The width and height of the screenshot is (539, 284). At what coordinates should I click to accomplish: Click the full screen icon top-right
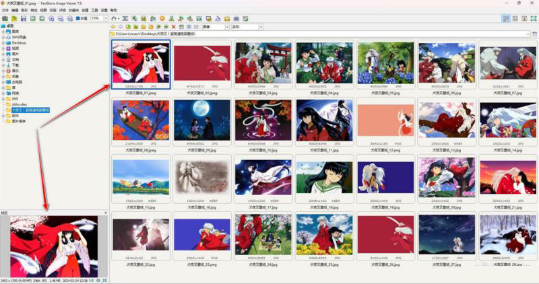tap(533, 19)
